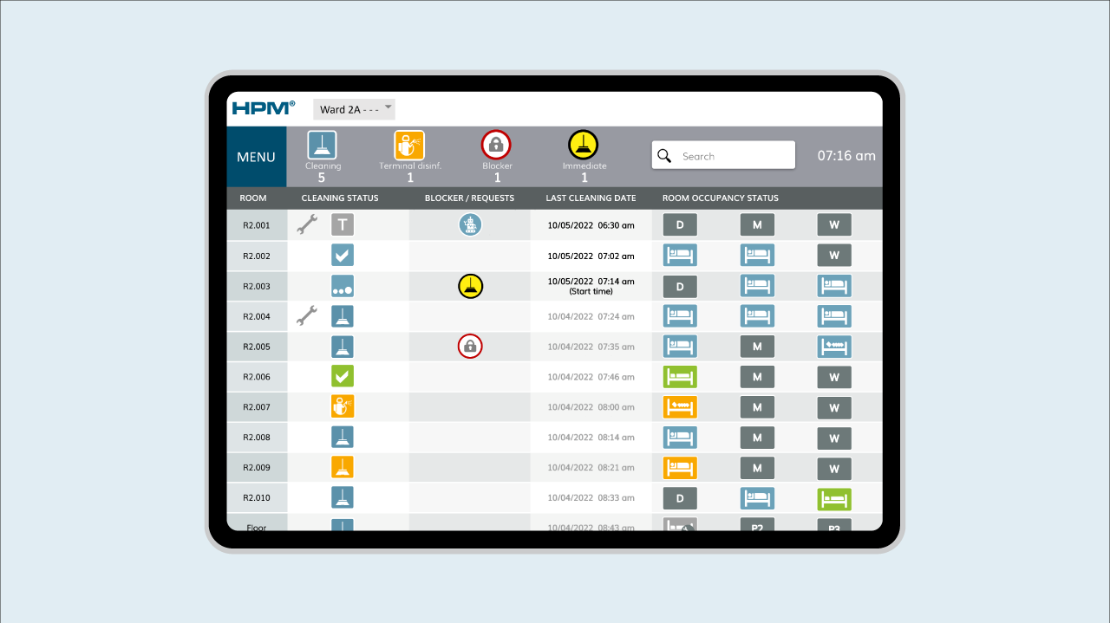Click the yellow immediate icon in R2.003
This screenshot has width=1110, height=623.
470,286
